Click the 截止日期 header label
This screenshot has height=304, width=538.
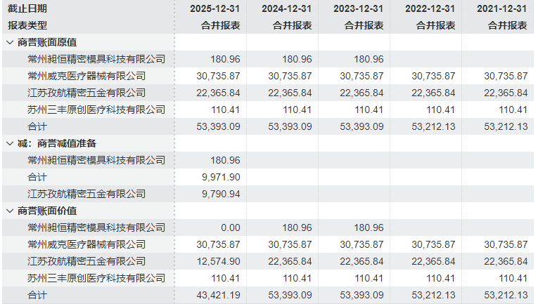(x=27, y=8)
